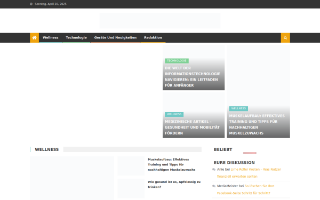320x200 pixels.
Task: Open Muskelaufbau article in Wellness list
Action: coord(171,164)
